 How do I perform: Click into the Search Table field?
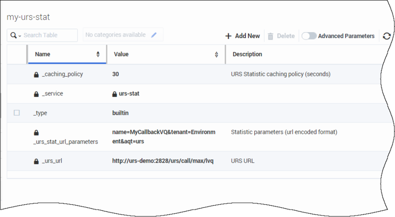[x=48, y=36]
